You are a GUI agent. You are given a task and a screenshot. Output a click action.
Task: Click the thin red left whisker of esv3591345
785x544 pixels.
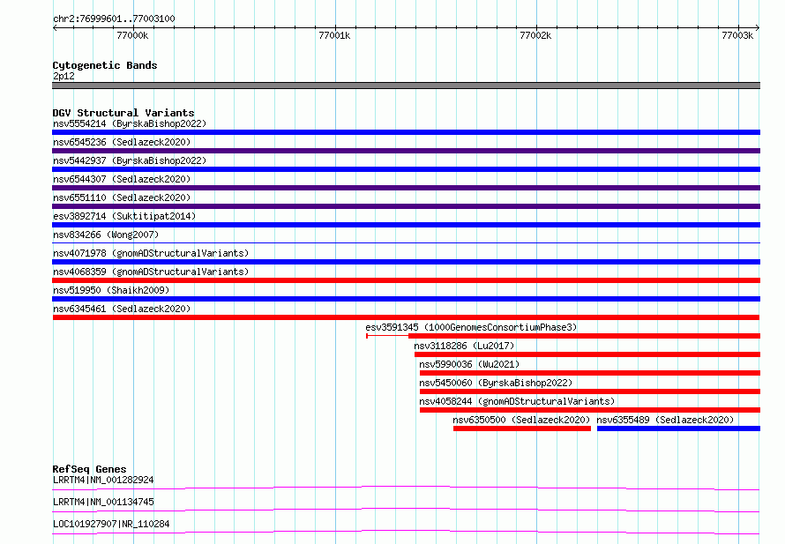coord(387,336)
